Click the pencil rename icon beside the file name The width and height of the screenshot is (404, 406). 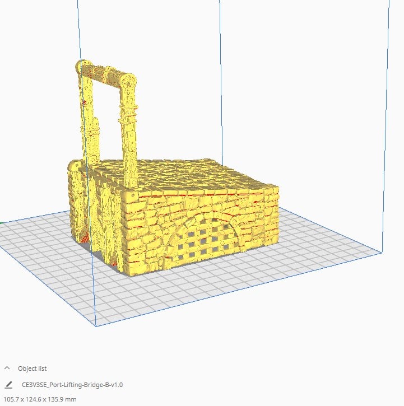pos(8,385)
